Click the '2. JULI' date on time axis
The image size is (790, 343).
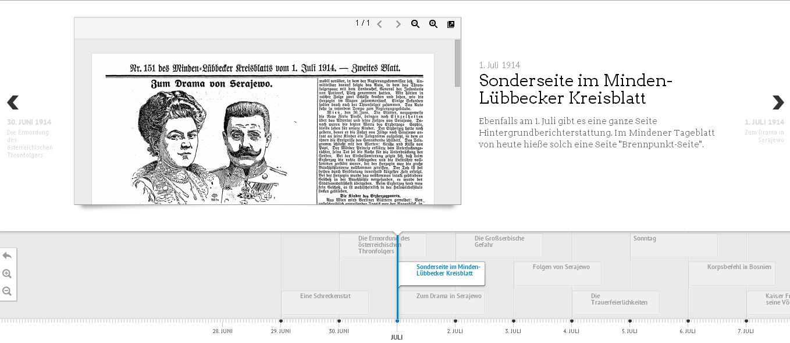coord(456,331)
